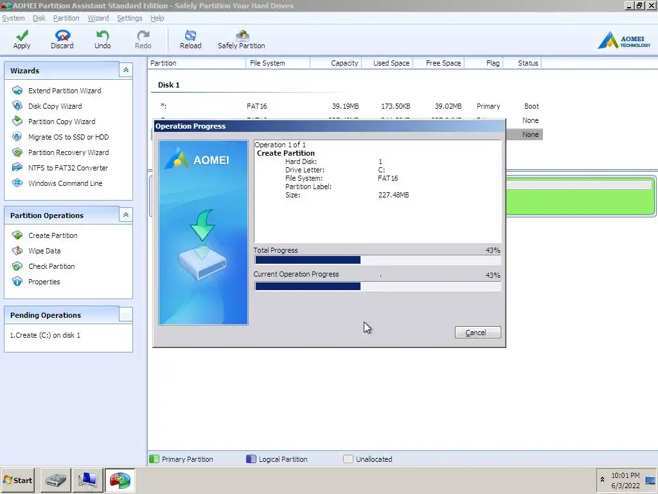This screenshot has height=494, width=658.
Task: Open the Disk menu
Action: [x=39, y=18]
